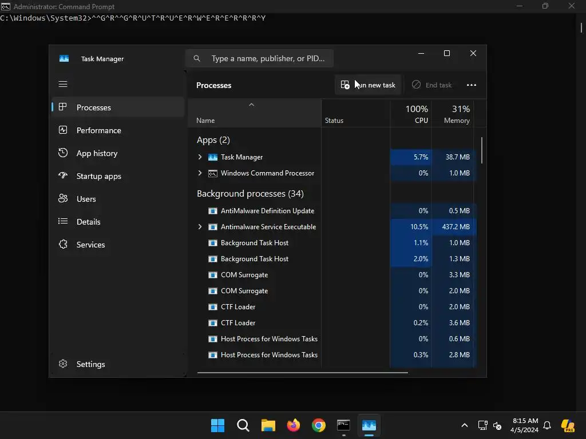The image size is (586, 439).
Task: Click the Command Prompt title bar icon
Action: [x=5, y=6]
